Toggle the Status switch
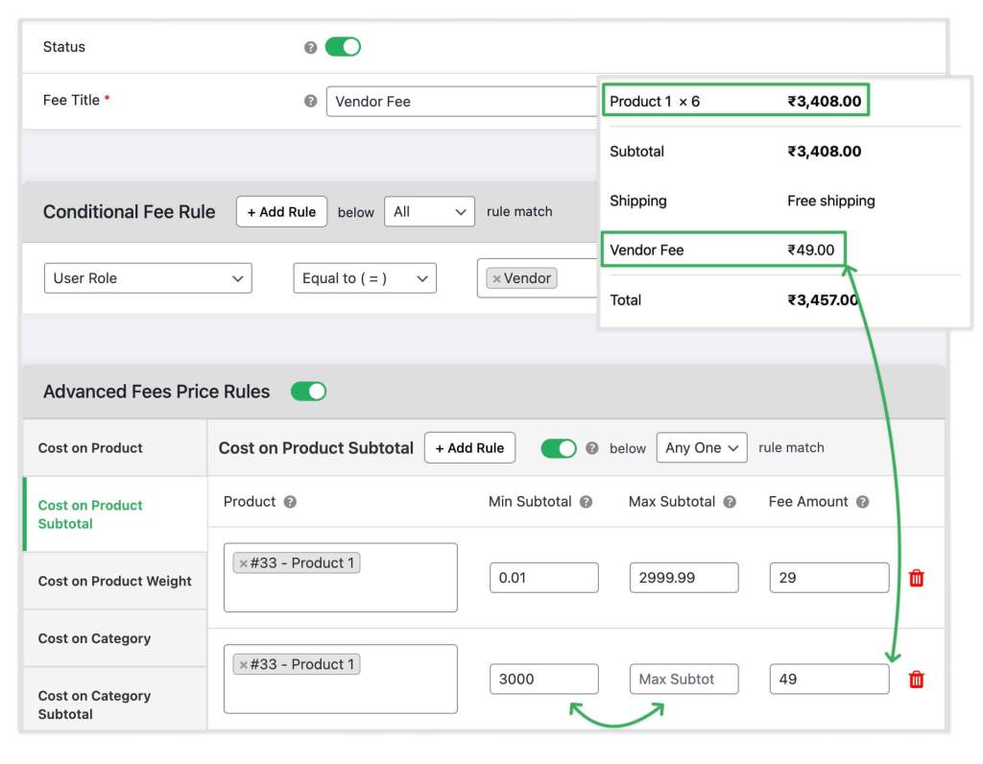 [x=343, y=47]
